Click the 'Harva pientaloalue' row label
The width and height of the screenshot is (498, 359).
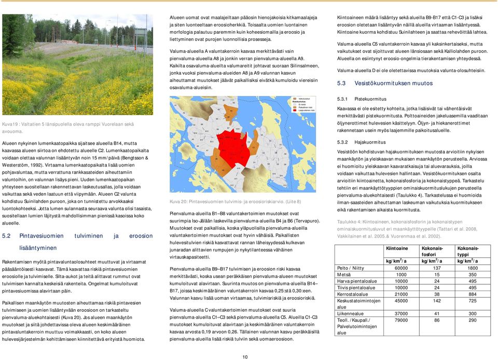coord(357,281)
